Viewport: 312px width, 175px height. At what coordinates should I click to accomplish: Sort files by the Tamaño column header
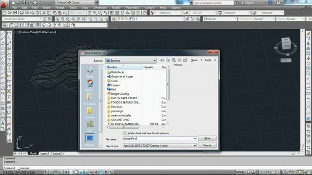tap(151, 67)
